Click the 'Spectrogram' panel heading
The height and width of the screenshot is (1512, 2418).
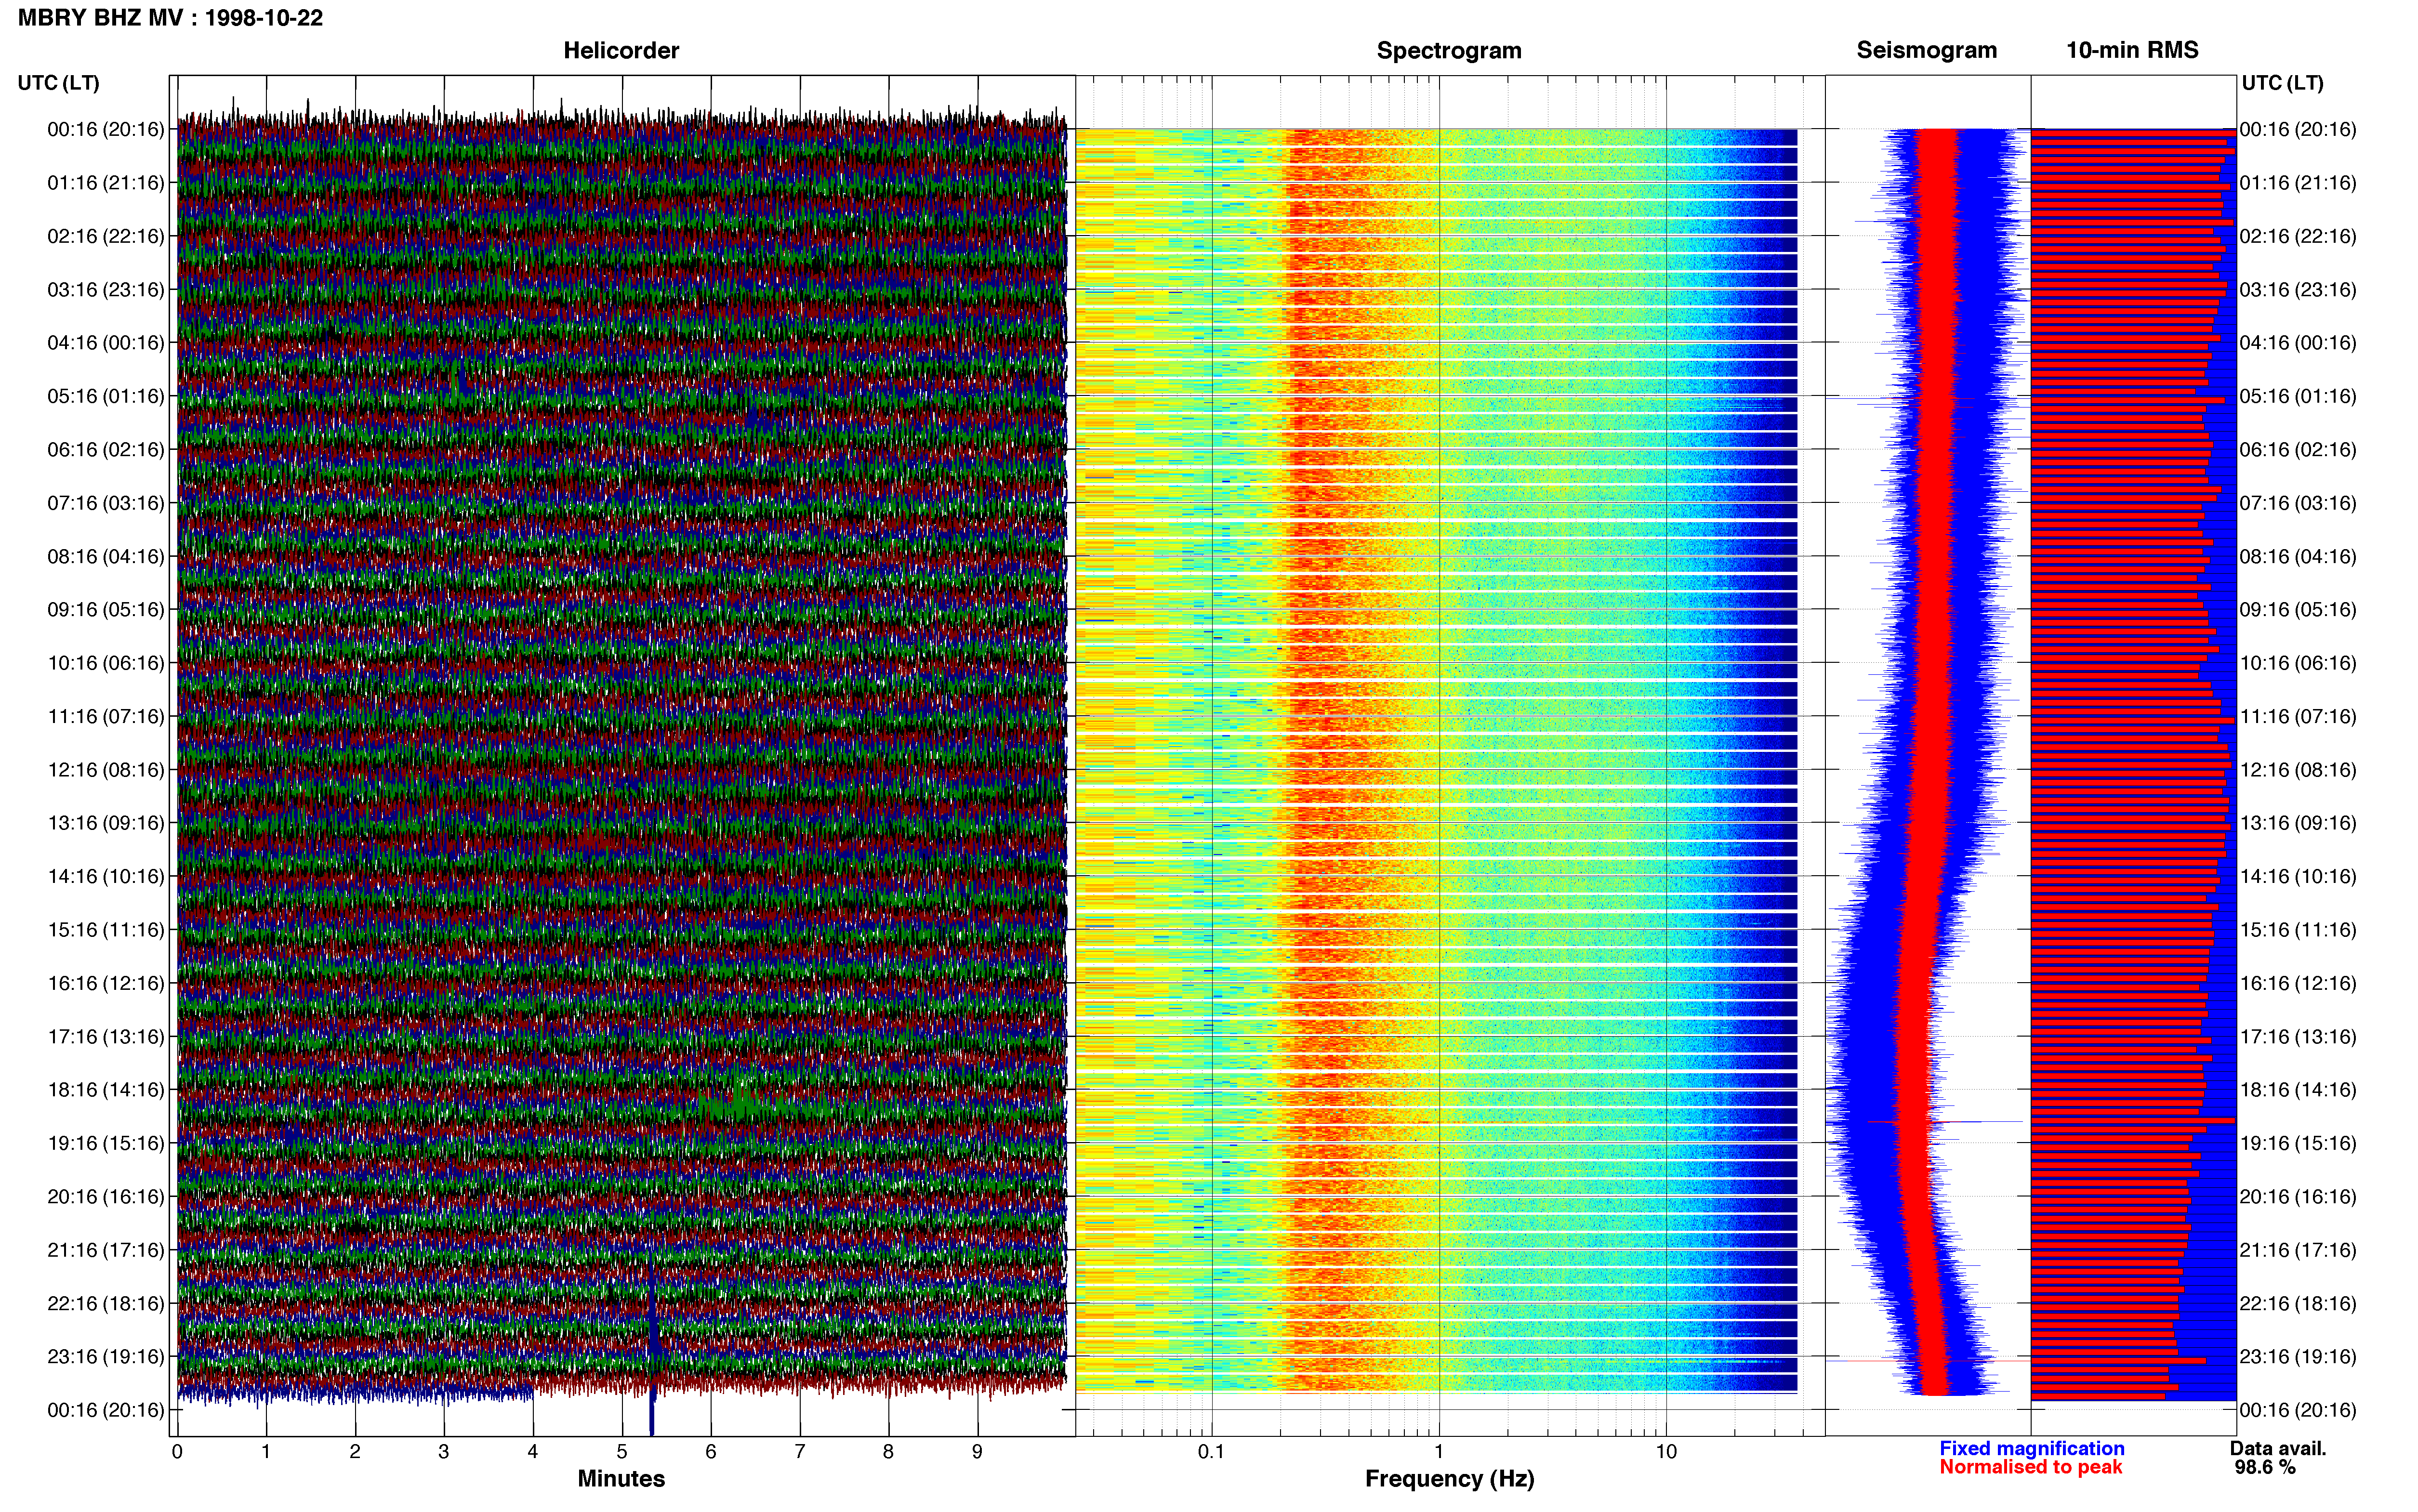(x=1449, y=50)
